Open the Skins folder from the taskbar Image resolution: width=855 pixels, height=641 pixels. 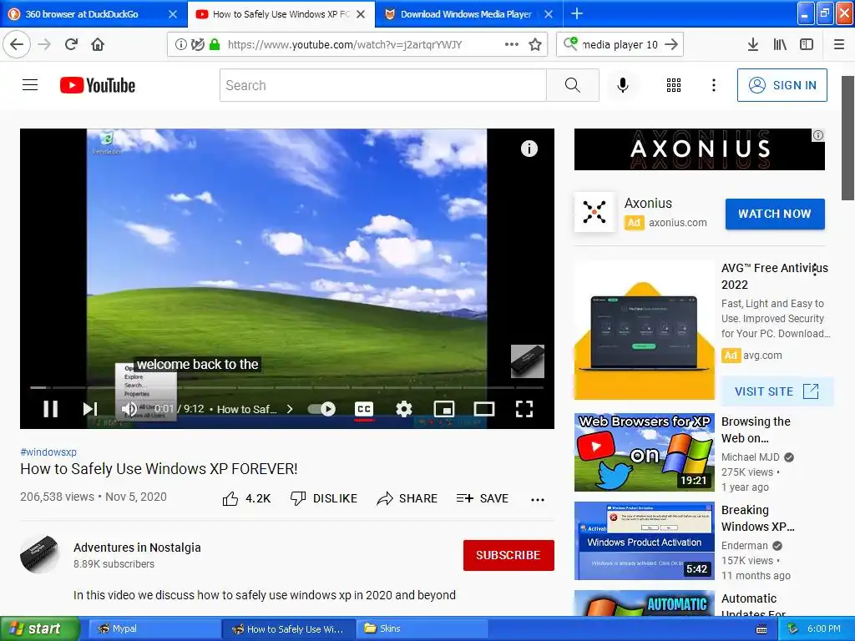pyautogui.click(x=422, y=628)
